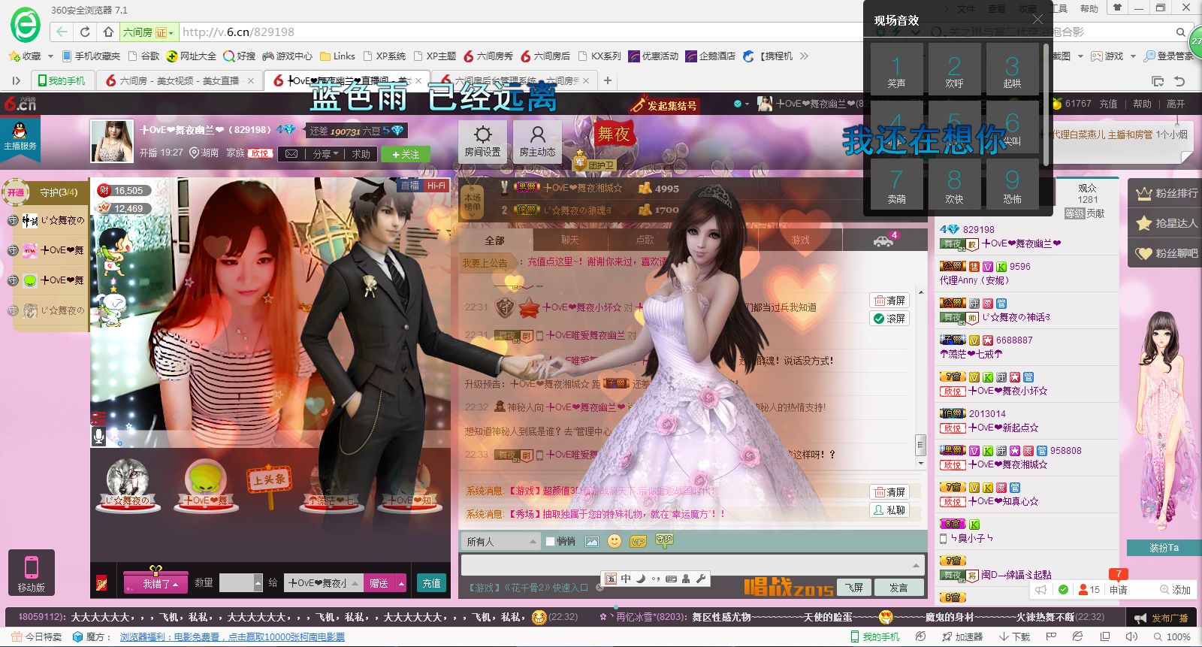The image size is (1202, 647).
Task: Open the smiley emoji picker
Action: pos(615,541)
